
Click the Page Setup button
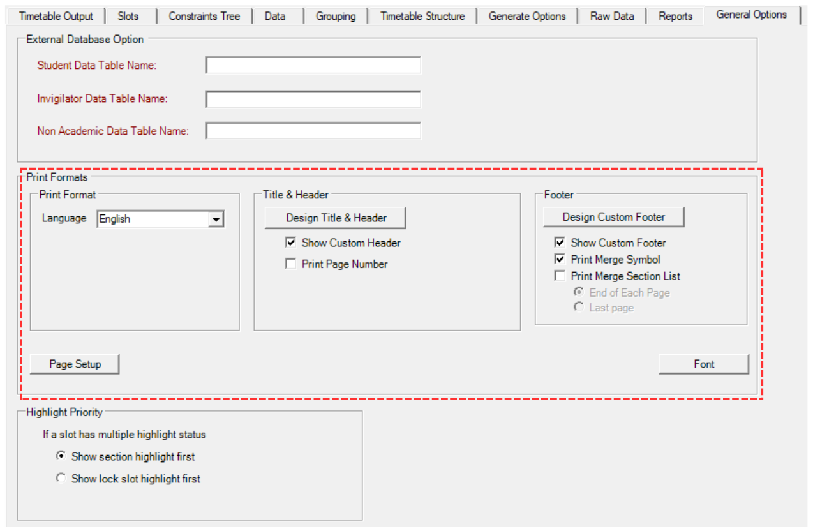[75, 364]
